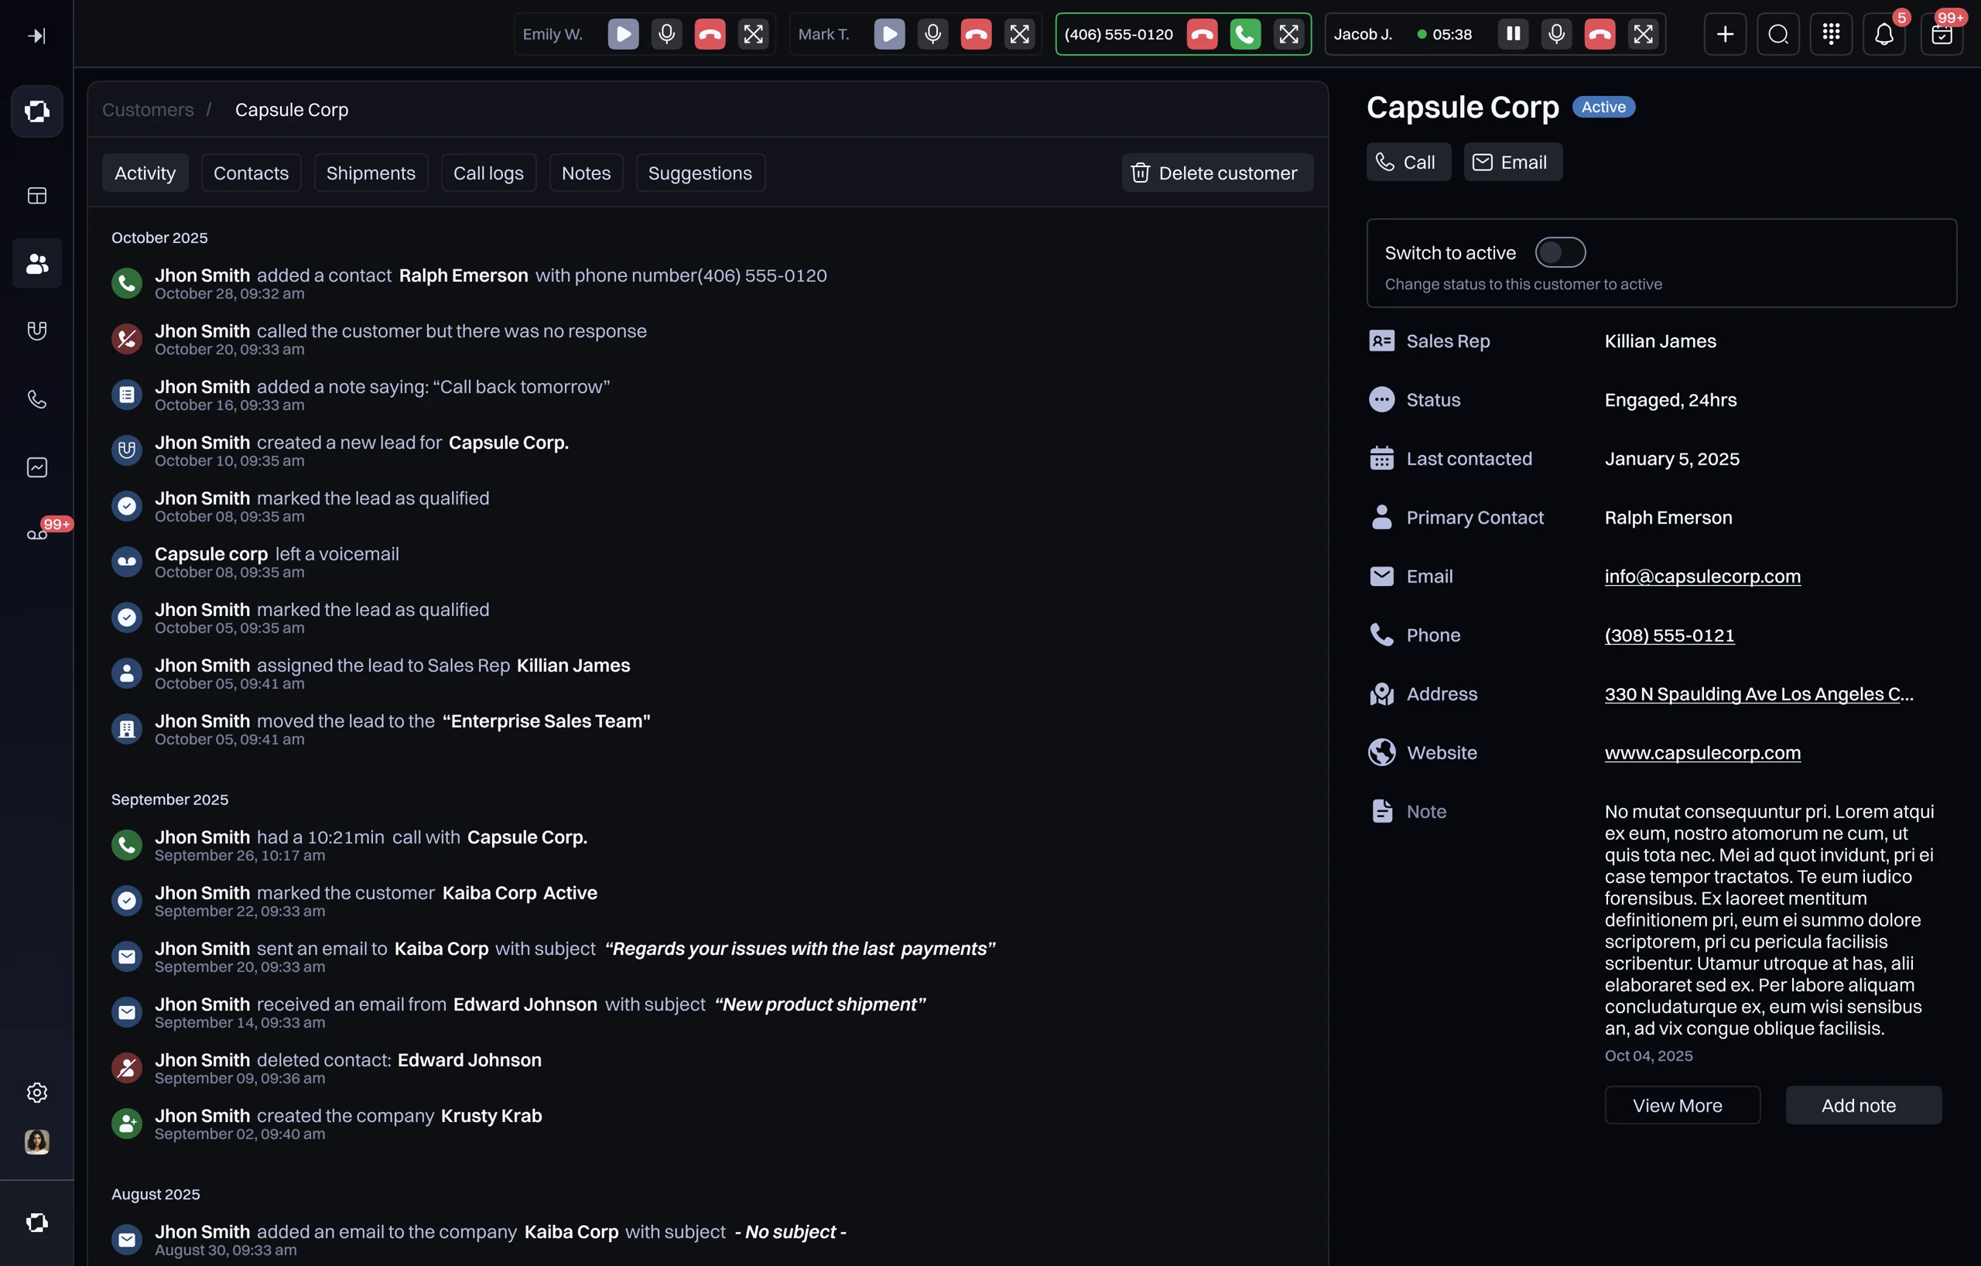Click the View More note button
Screen dimensions: 1981x1266
1682,1105
